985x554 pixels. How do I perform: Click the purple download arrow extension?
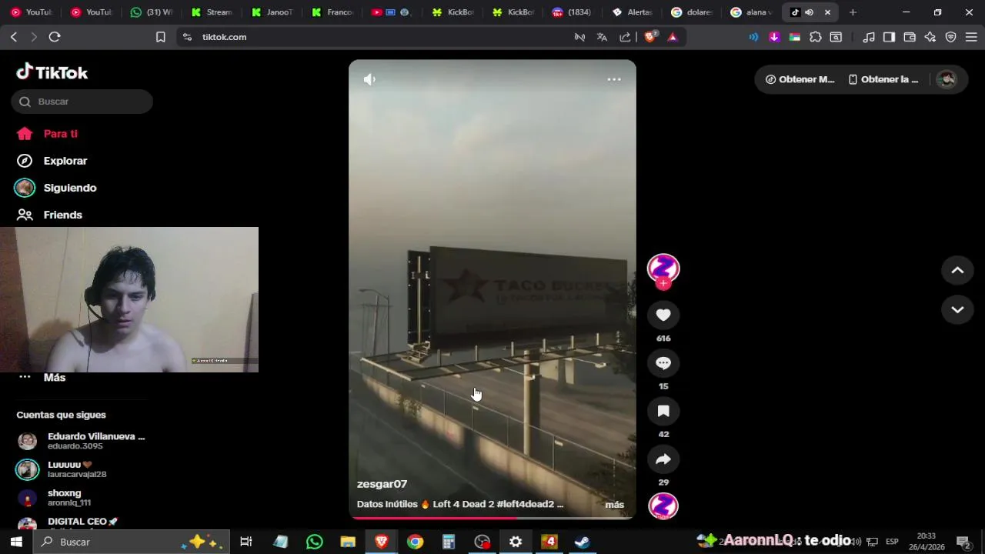pos(774,37)
